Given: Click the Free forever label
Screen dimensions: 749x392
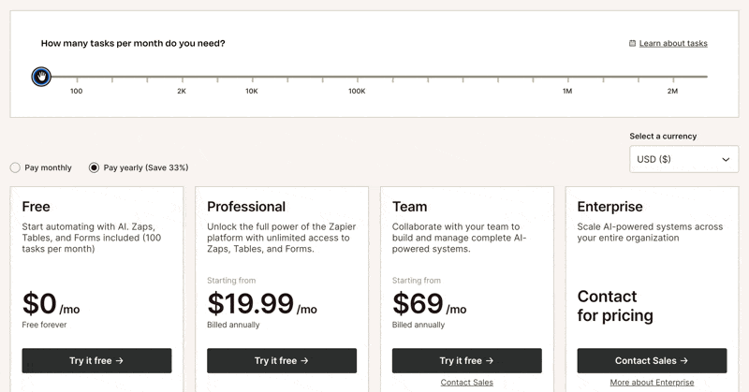Looking at the screenshot, I should 44,325.
